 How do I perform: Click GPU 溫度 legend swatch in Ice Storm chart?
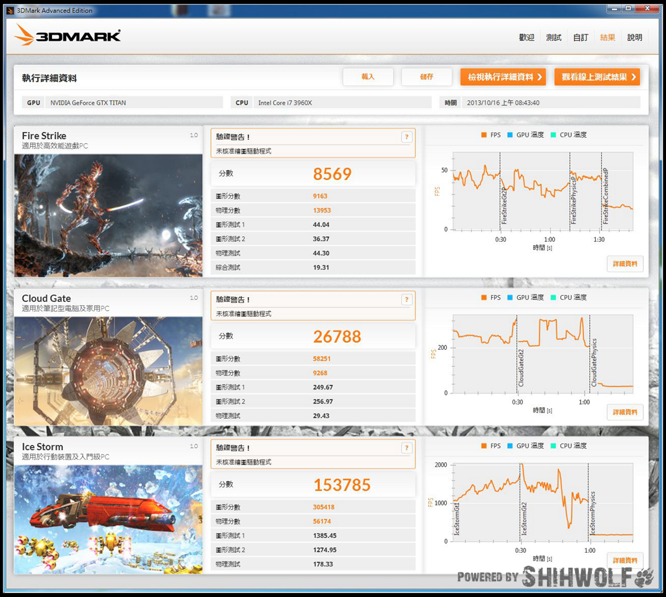click(510, 446)
